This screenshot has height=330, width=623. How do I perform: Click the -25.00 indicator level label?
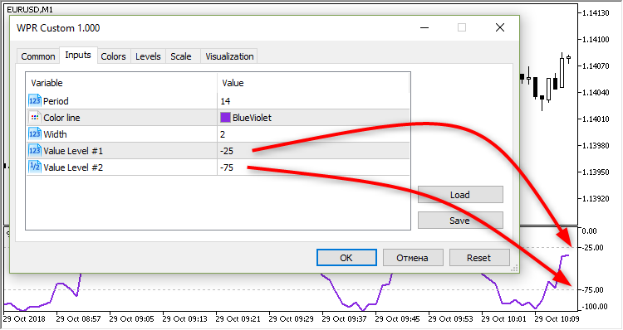592,247
